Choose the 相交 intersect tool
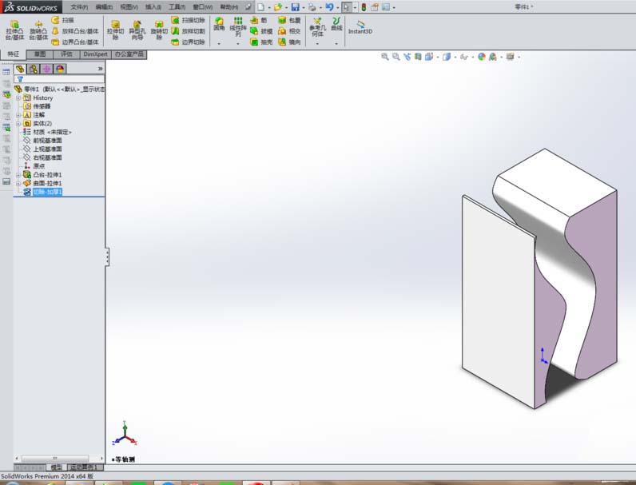Screen dimensions: 636x485 [289, 31]
